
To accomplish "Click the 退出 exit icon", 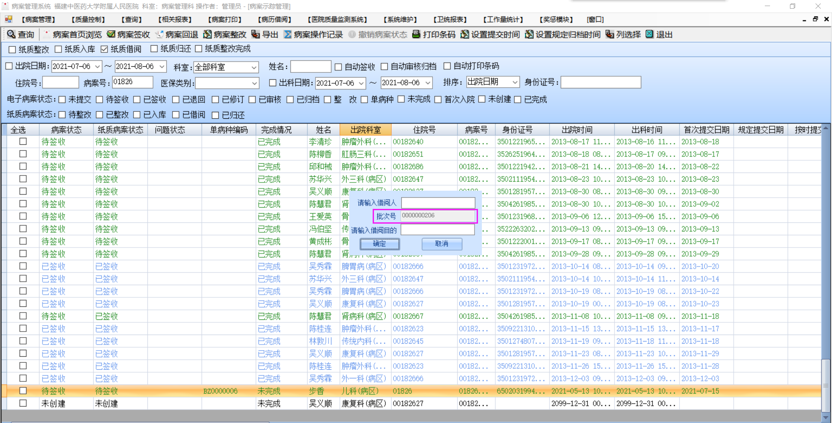I will click(649, 34).
